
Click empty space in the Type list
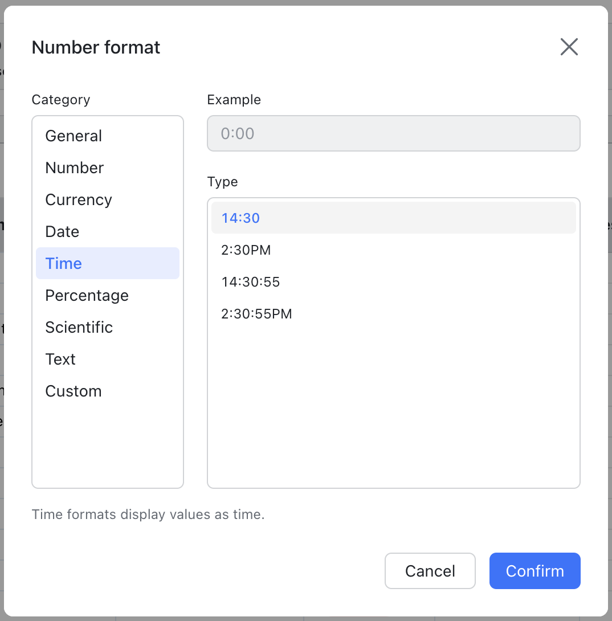pyautogui.click(x=393, y=410)
